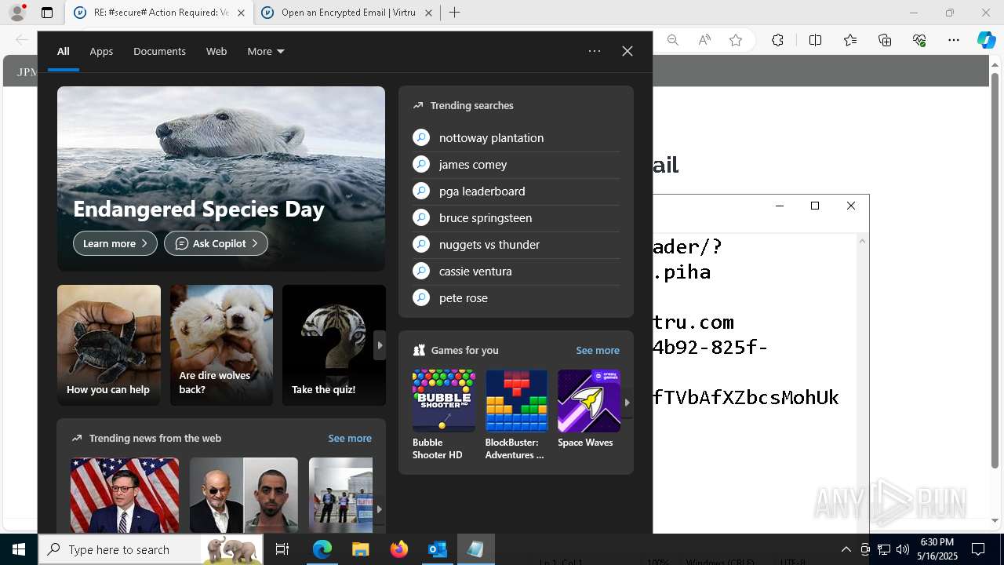Open news thumbnail with American flags
This screenshot has height=565, width=1004.
click(x=125, y=495)
